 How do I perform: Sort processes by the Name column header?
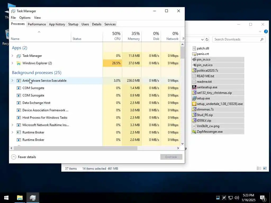click(x=40, y=36)
